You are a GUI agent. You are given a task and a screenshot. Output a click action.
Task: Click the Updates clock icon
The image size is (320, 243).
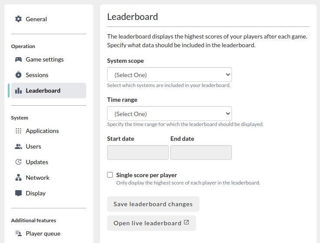18,162
